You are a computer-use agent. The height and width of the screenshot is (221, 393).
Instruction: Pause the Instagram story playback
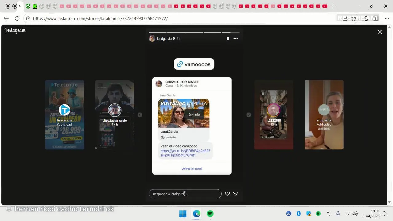point(228,38)
